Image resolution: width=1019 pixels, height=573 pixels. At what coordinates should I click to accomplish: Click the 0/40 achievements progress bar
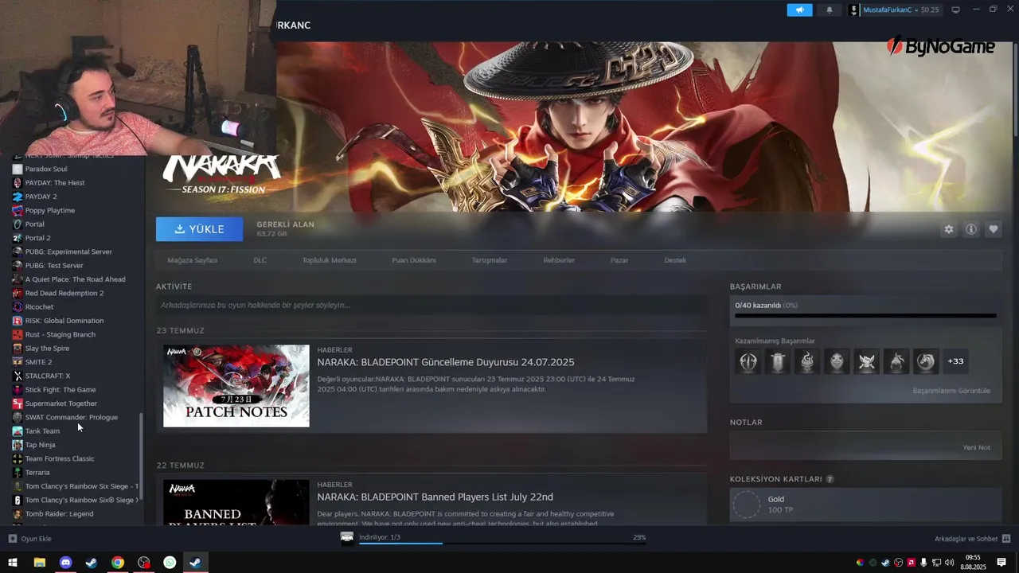[865, 316]
